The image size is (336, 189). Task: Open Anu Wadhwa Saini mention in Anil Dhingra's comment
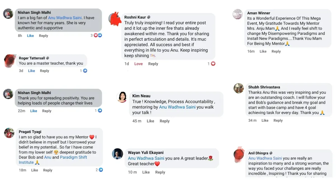point(265,158)
